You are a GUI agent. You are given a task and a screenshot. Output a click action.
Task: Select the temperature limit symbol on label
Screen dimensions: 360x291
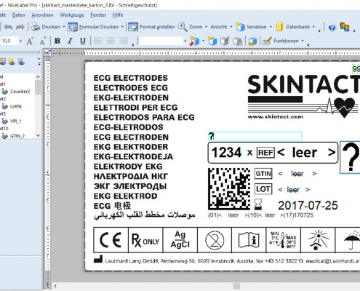(x=283, y=240)
